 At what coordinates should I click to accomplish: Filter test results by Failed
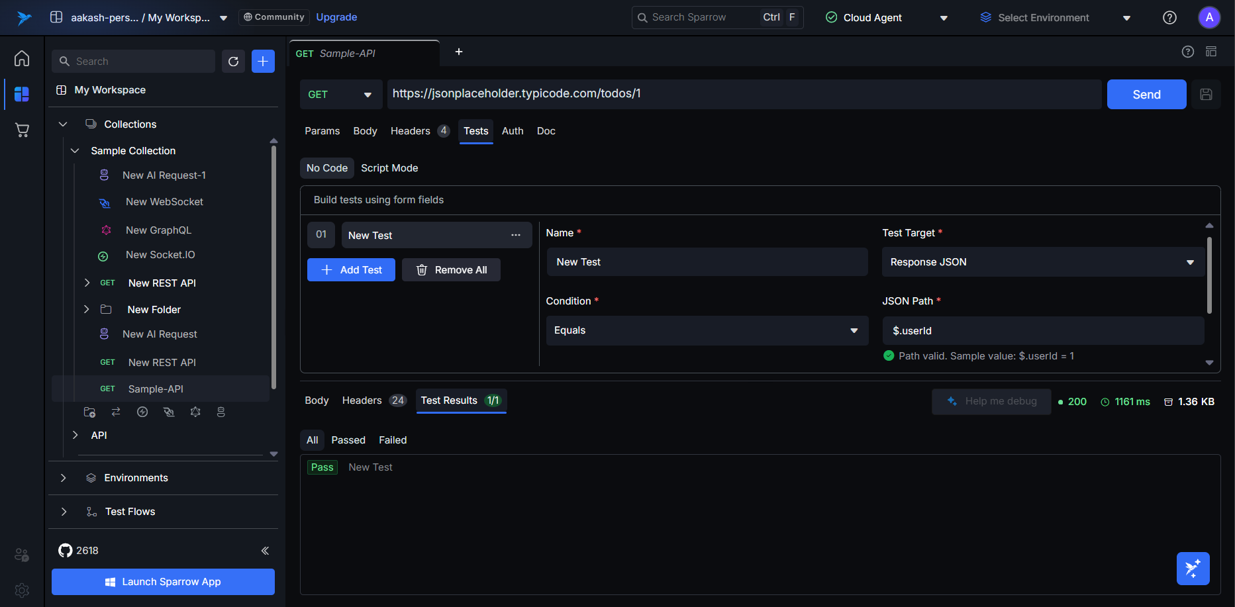(393, 440)
